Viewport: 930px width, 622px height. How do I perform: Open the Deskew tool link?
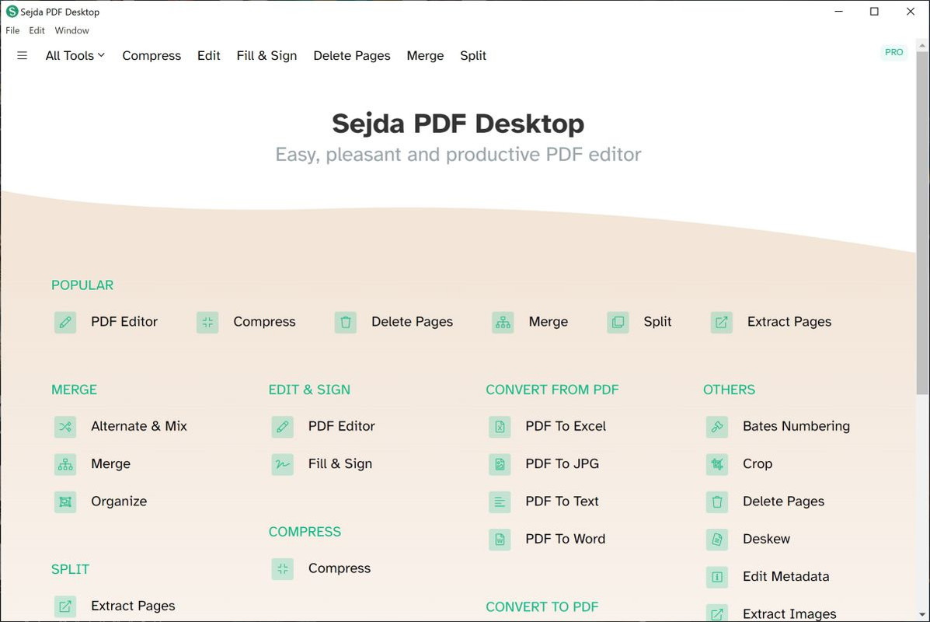(x=766, y=539)
